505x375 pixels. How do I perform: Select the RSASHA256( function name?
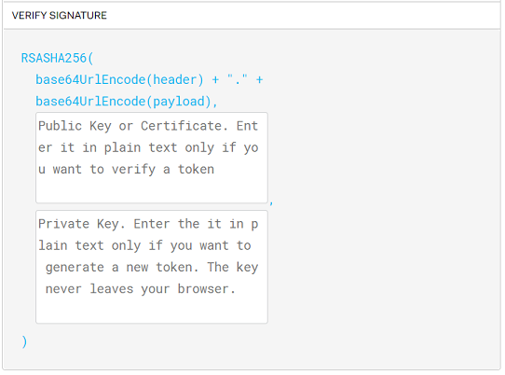coord(57,59)
